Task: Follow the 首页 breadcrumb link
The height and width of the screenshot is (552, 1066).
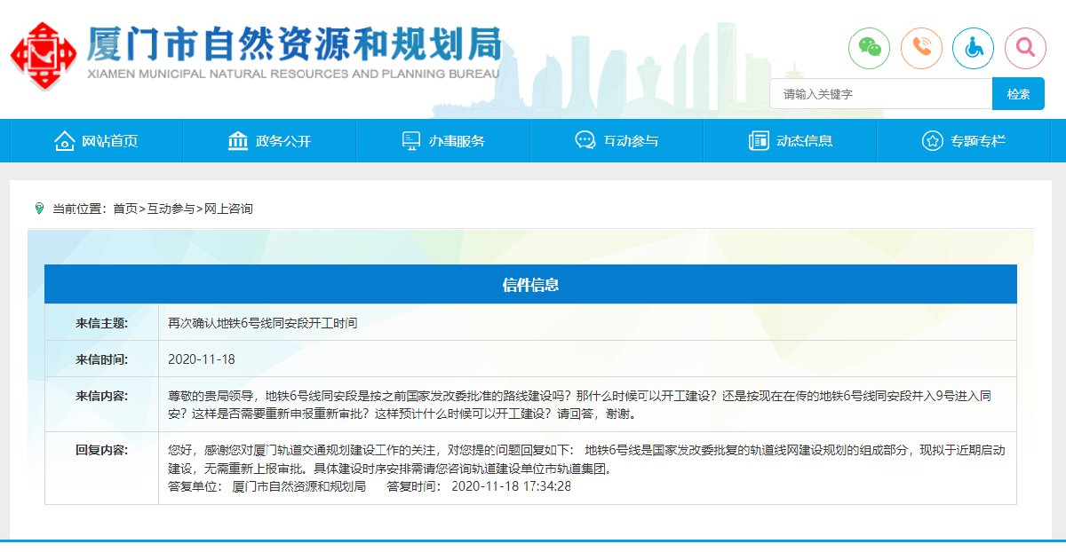Action: pyautogui.click(x=124, y=209)
